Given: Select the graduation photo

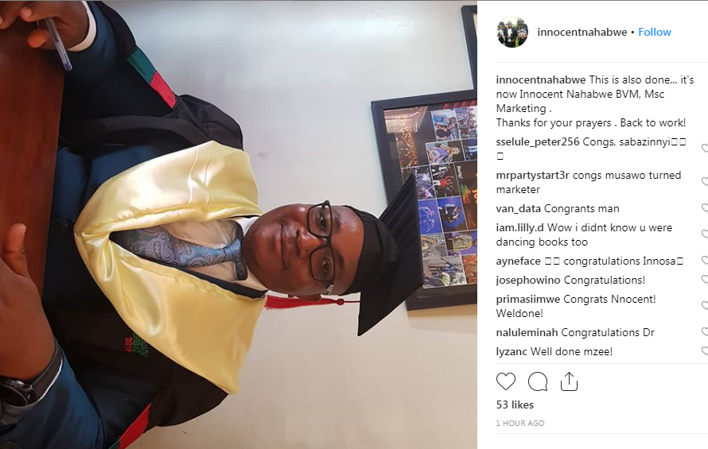Looking at the screenshot, I should click(x=239, y=224).
